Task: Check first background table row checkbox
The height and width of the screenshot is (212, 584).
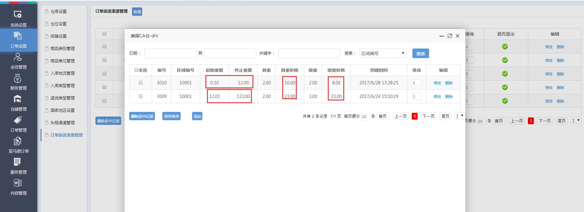Action: click(x=104, y=46)
